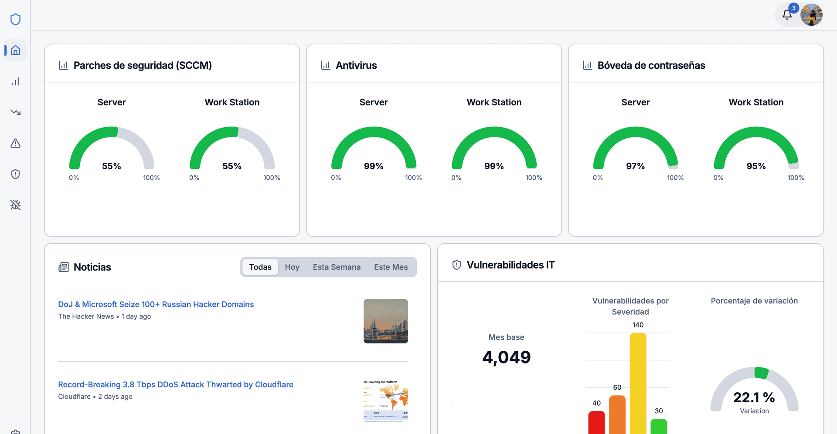The width and height of the screenshot is (837, 434).
Task: Switch to the Este Mes news tab
Action: tap(391, 267)
